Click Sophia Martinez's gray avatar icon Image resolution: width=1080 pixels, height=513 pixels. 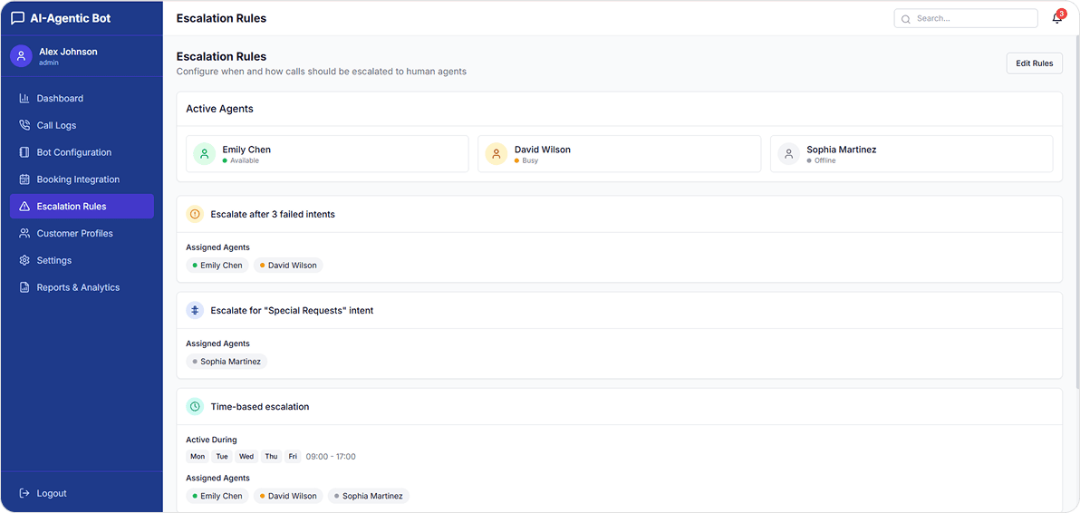[788, 154]
